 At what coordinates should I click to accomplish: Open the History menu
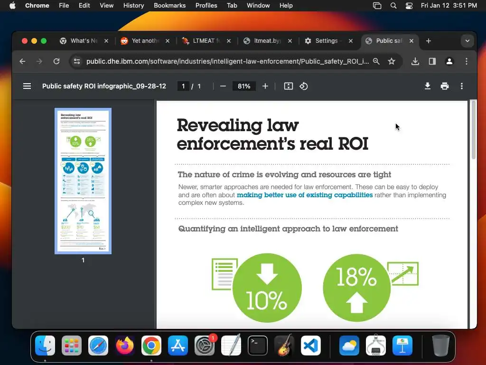(133, 5)
